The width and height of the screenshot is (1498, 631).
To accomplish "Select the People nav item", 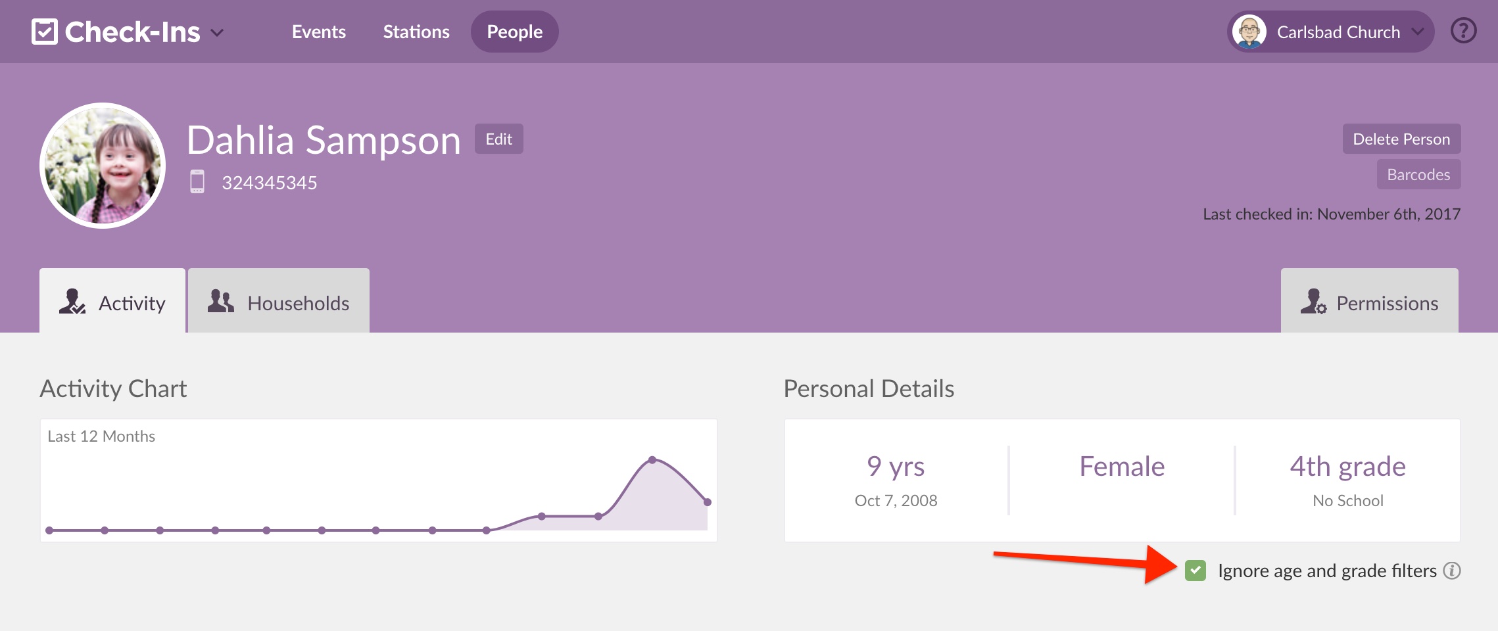I will (x=514, y=32).
